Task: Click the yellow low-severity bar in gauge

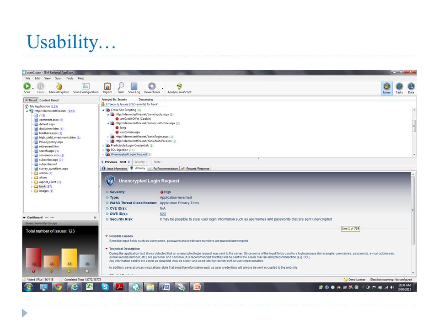Action: [69, 258]
